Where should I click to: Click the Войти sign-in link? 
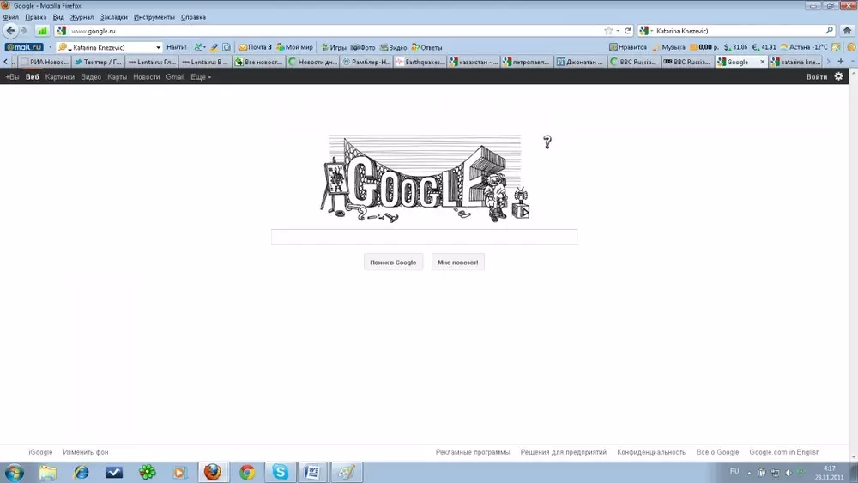(817, 77)
